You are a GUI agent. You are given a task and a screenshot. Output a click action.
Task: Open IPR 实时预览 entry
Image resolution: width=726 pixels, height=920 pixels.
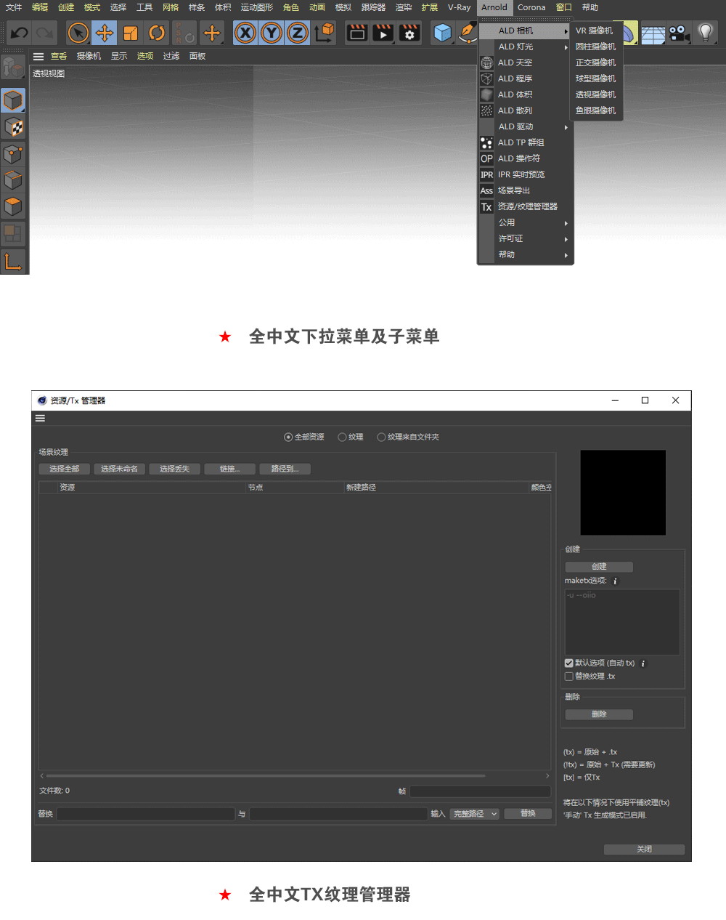[x=525, y=174]
